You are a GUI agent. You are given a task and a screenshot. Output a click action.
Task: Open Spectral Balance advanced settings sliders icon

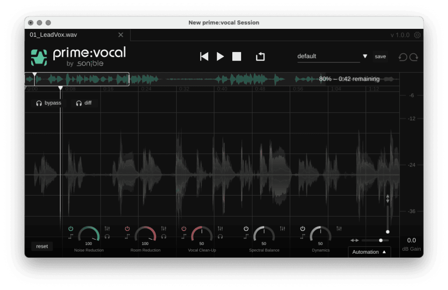pyautogui.click(x=283, y=228)
